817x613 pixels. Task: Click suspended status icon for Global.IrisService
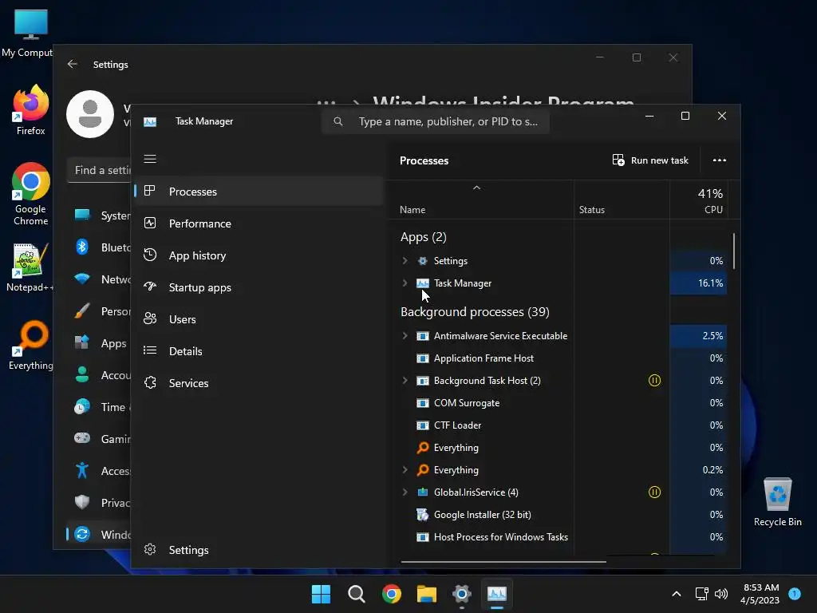tap(654, 492)
